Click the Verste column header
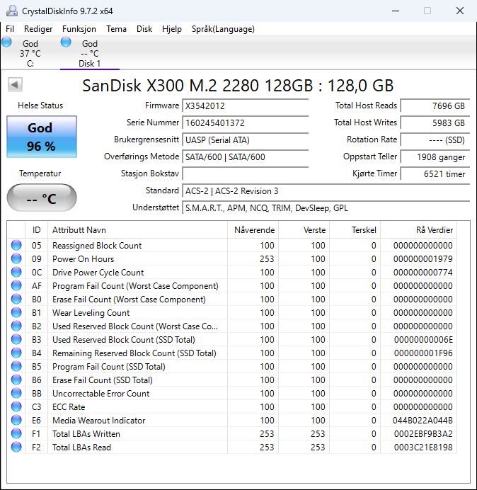 coord(304,230)
